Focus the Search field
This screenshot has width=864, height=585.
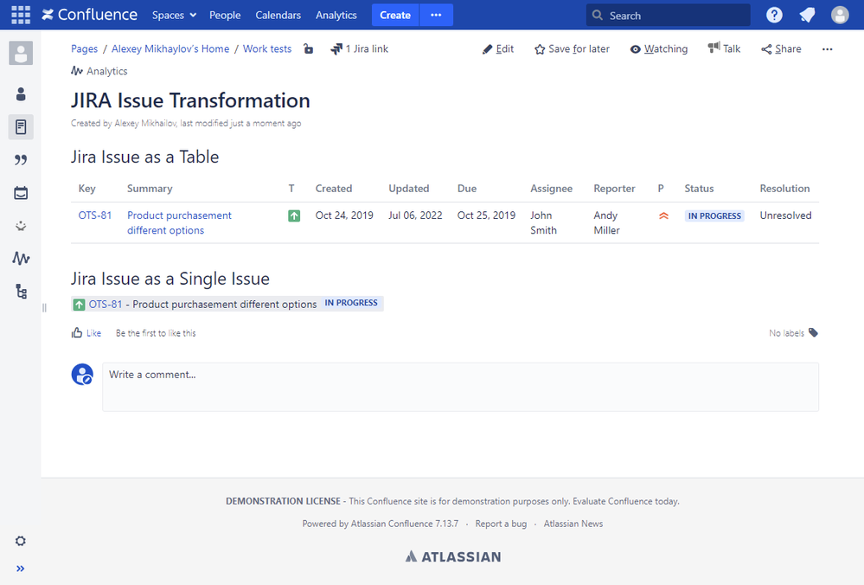668,16
